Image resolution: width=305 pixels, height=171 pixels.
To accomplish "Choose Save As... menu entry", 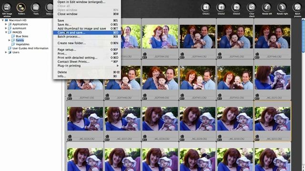I will tap(87, 24).
